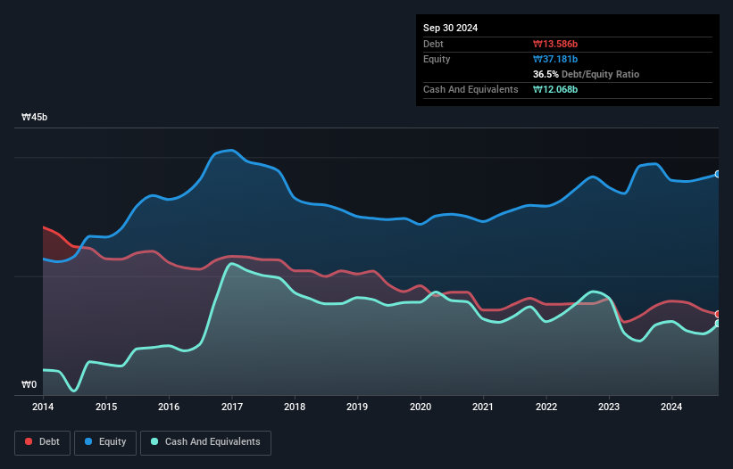The width and height of the screenshot is (733, 469).
Task: Select the 2020 x-axis label
Action: pos(421,407)
